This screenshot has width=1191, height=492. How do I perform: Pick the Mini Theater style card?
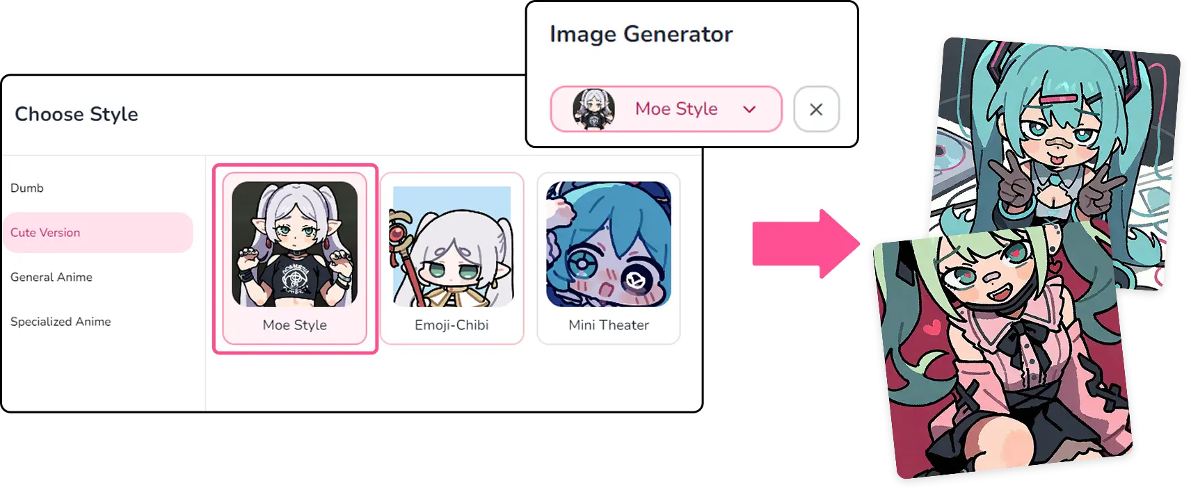pos(609,259)
